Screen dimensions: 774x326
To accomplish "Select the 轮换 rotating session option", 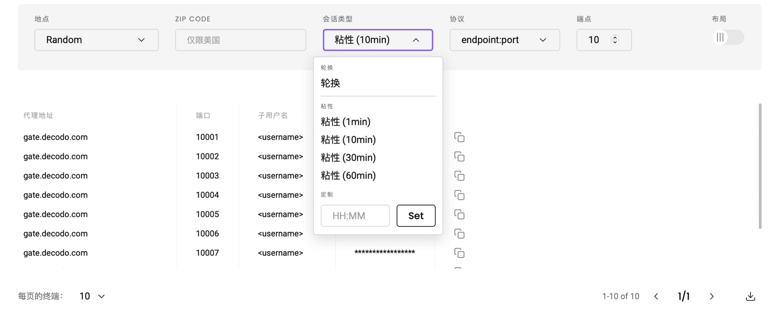I will 331,83.
